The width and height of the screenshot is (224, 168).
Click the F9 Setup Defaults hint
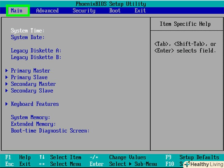coord(192,157)
